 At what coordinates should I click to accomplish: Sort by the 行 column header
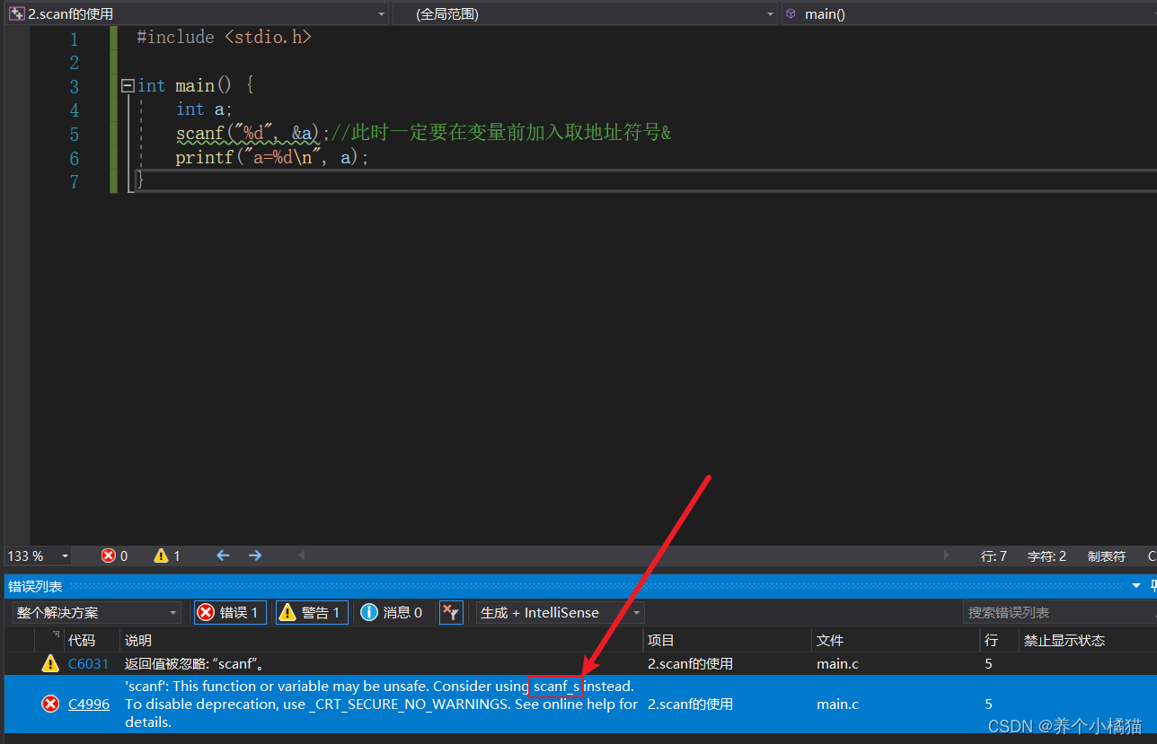pos(1000,640)
